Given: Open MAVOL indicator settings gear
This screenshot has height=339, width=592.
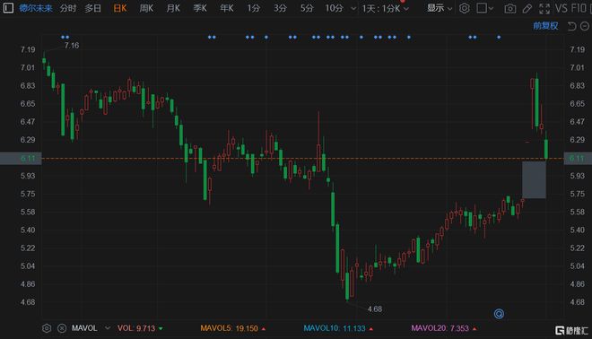Looking at the screenshot, I should coord(47,328).
